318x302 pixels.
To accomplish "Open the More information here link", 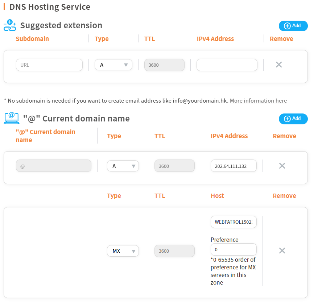I will pos(258,101).
